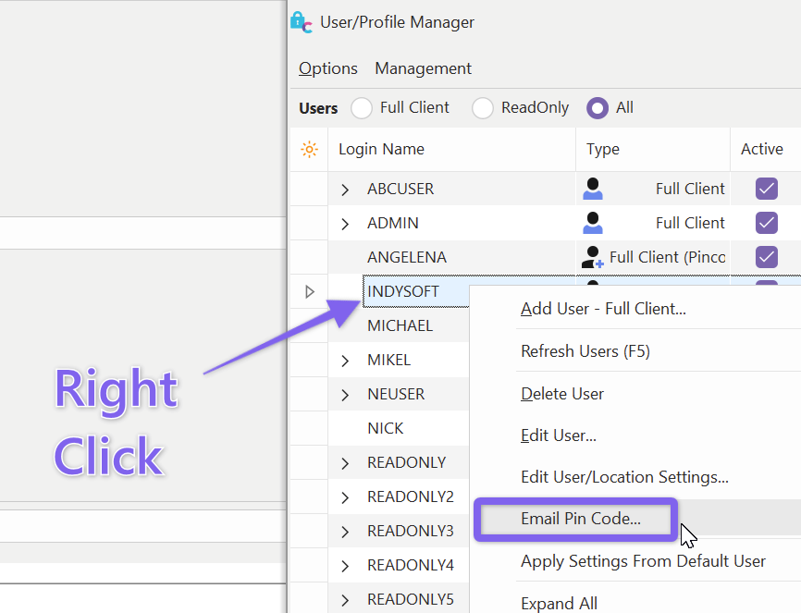This screenshot has height=613, width=801.
Task: Click the sun icon in grid header
Action: coord(309,149)
